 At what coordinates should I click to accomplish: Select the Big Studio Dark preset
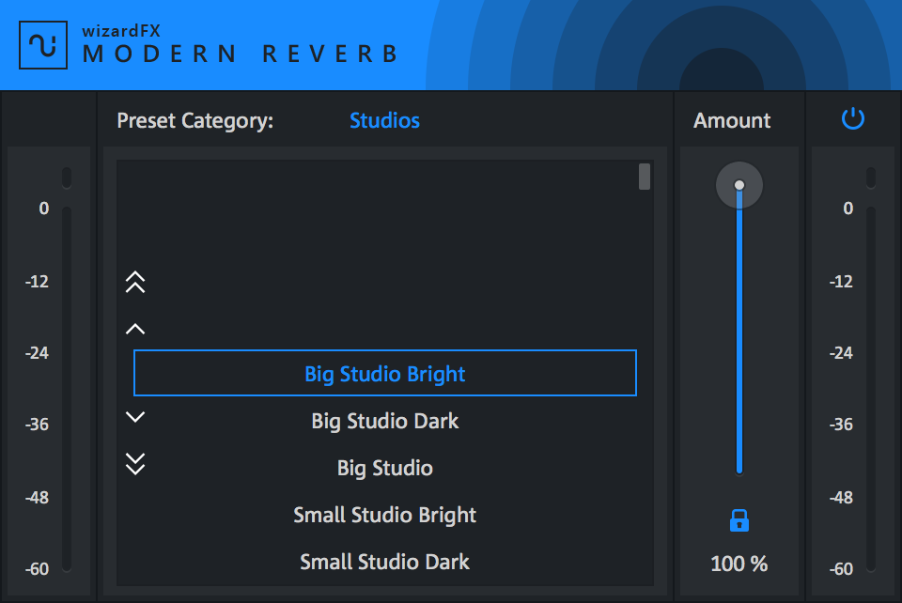click(385, 421)
